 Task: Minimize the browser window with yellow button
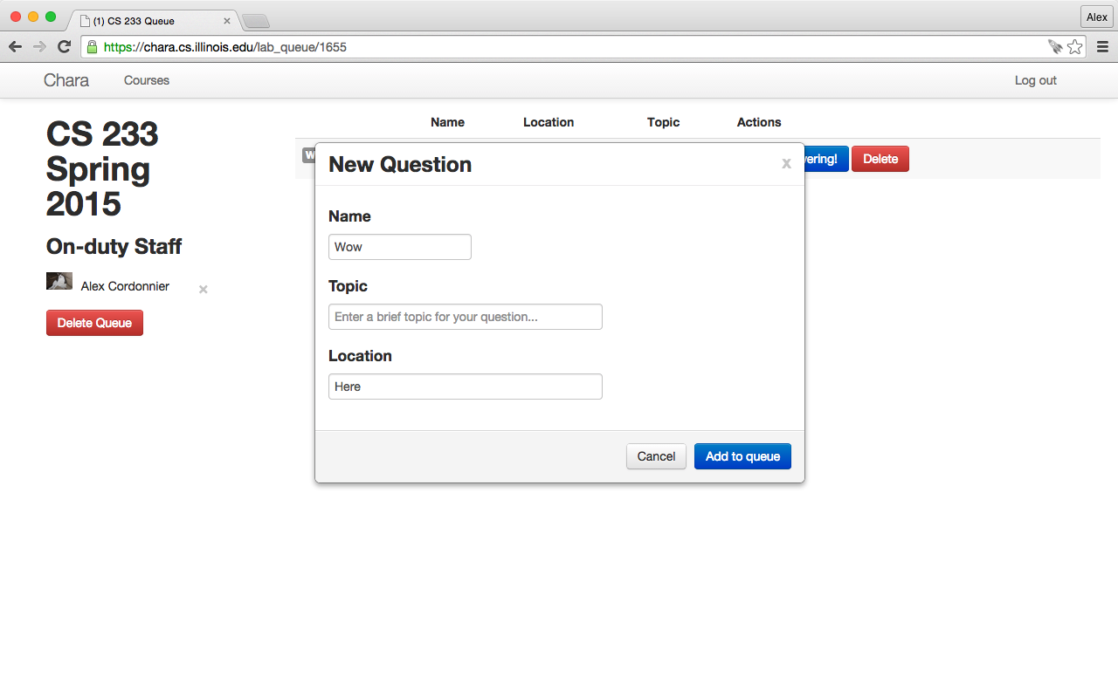[33, 17]
